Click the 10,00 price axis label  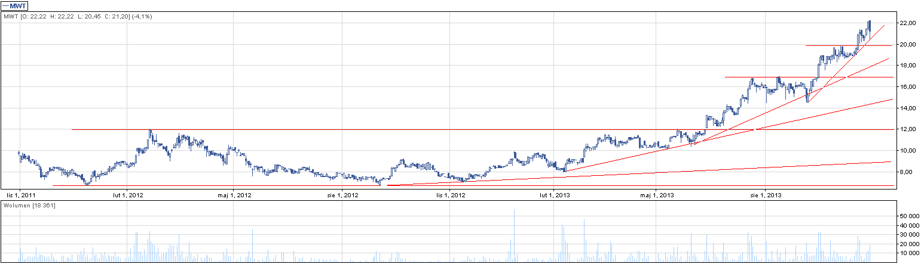[909, 150]
